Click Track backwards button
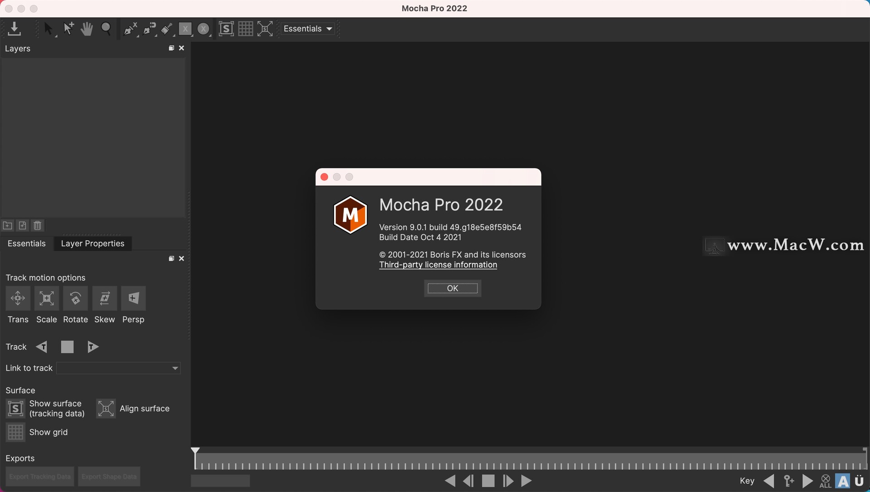The image size is (870, 492). (42, 347)
